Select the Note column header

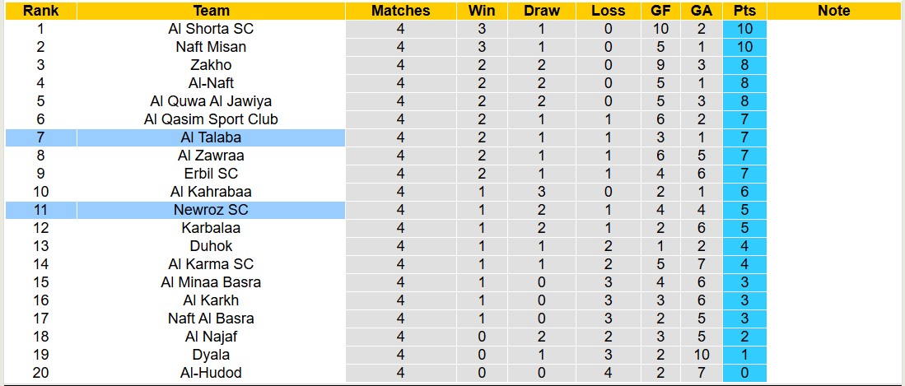pyautogui.click(x=833, y=11)
